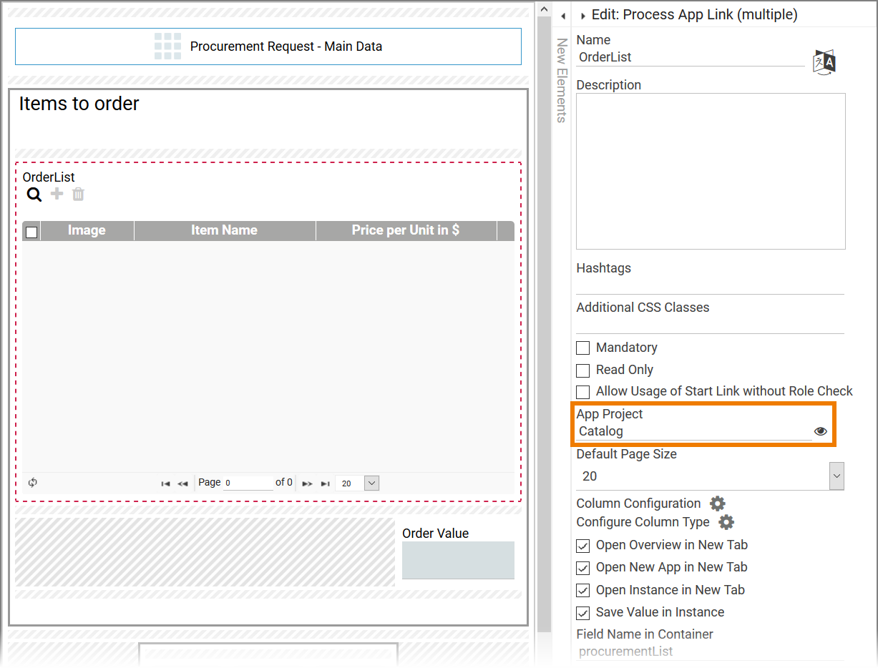
Task: Collapse the edit panel with left arrow
Action: pos(563,16)
